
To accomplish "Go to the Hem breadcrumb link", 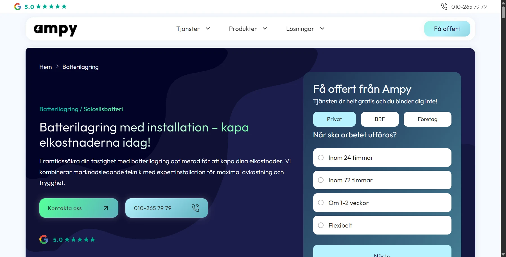I will click(46, 67).
